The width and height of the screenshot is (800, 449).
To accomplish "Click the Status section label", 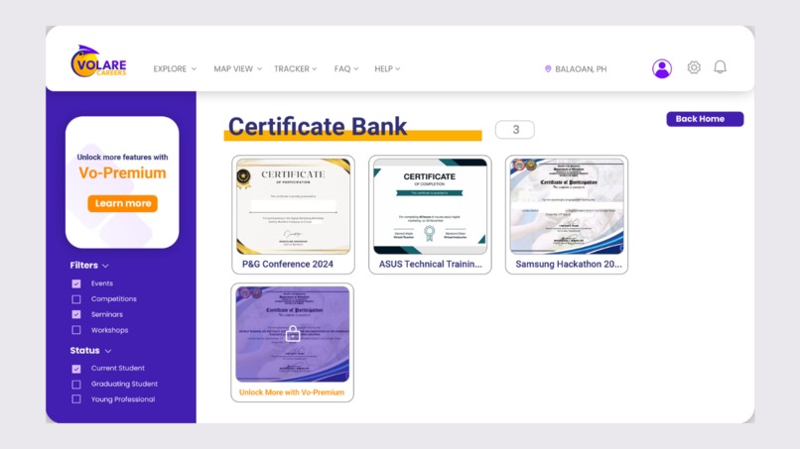I will pos(84,351).
